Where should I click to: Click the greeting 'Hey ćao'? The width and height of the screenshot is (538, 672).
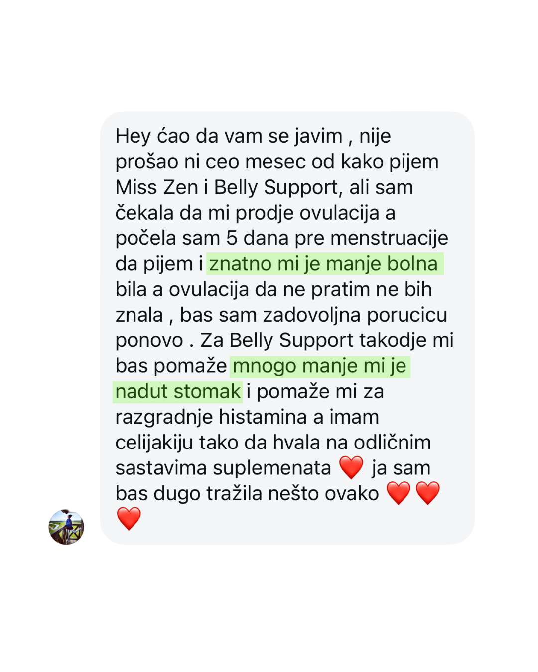pos(152,136)
